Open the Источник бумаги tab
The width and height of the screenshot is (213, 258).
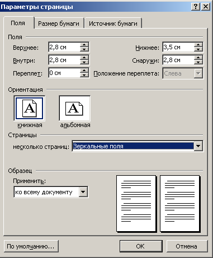pyautogui.click(x=113, y=24)
